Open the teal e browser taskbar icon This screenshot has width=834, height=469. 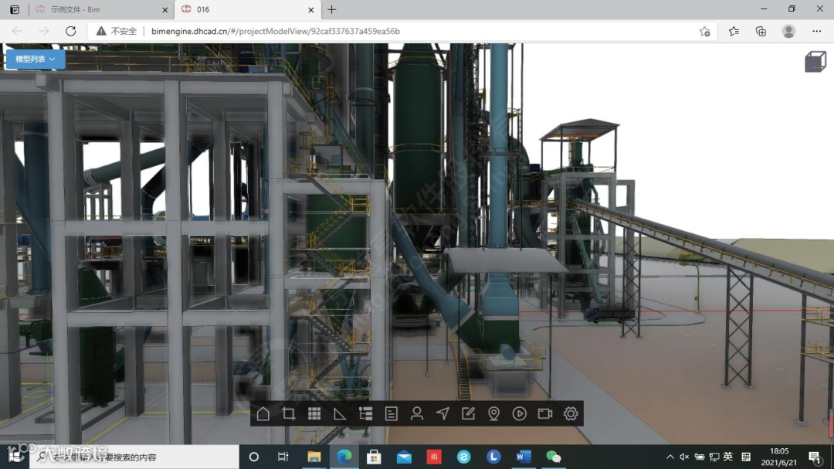464,457
